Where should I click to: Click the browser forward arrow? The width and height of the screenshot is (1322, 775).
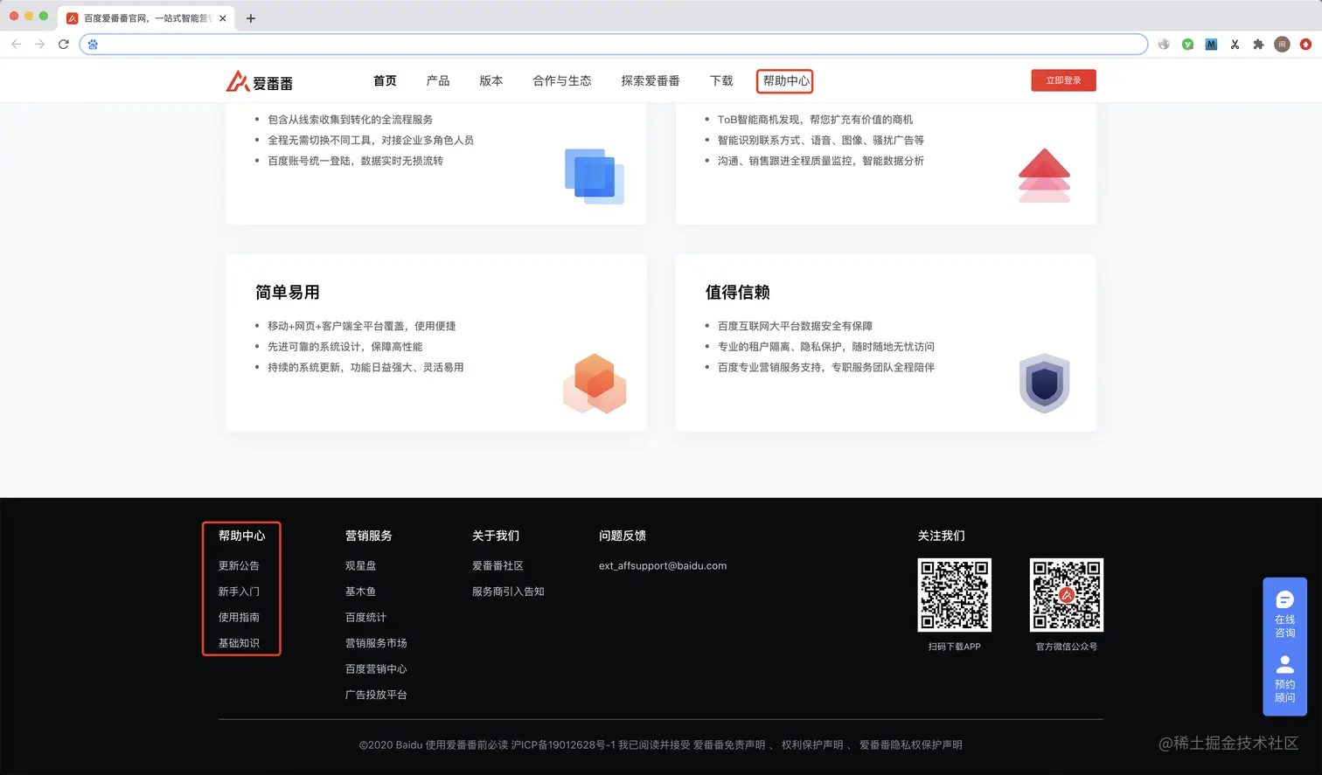pyautogui.click(x=39, y=44)
